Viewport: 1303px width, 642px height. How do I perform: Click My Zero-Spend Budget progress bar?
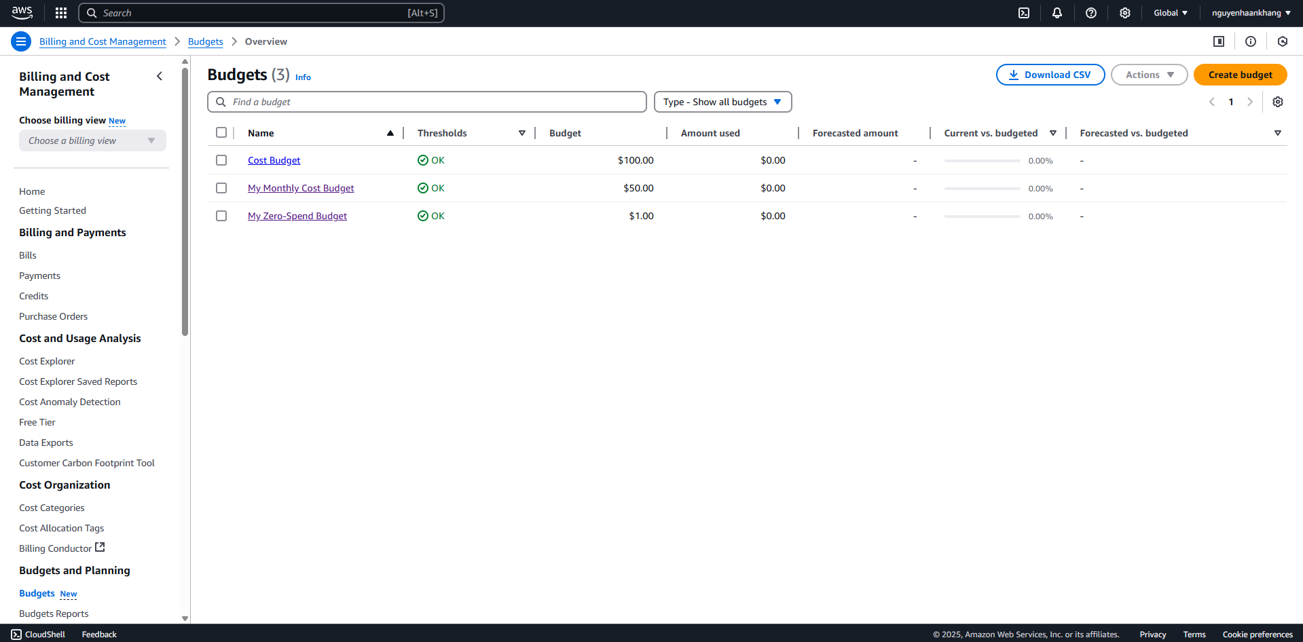982,216
